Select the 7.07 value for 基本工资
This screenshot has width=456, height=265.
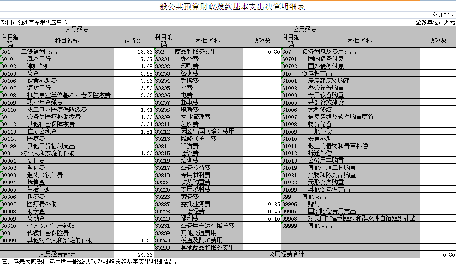click(x=134, y=59)
